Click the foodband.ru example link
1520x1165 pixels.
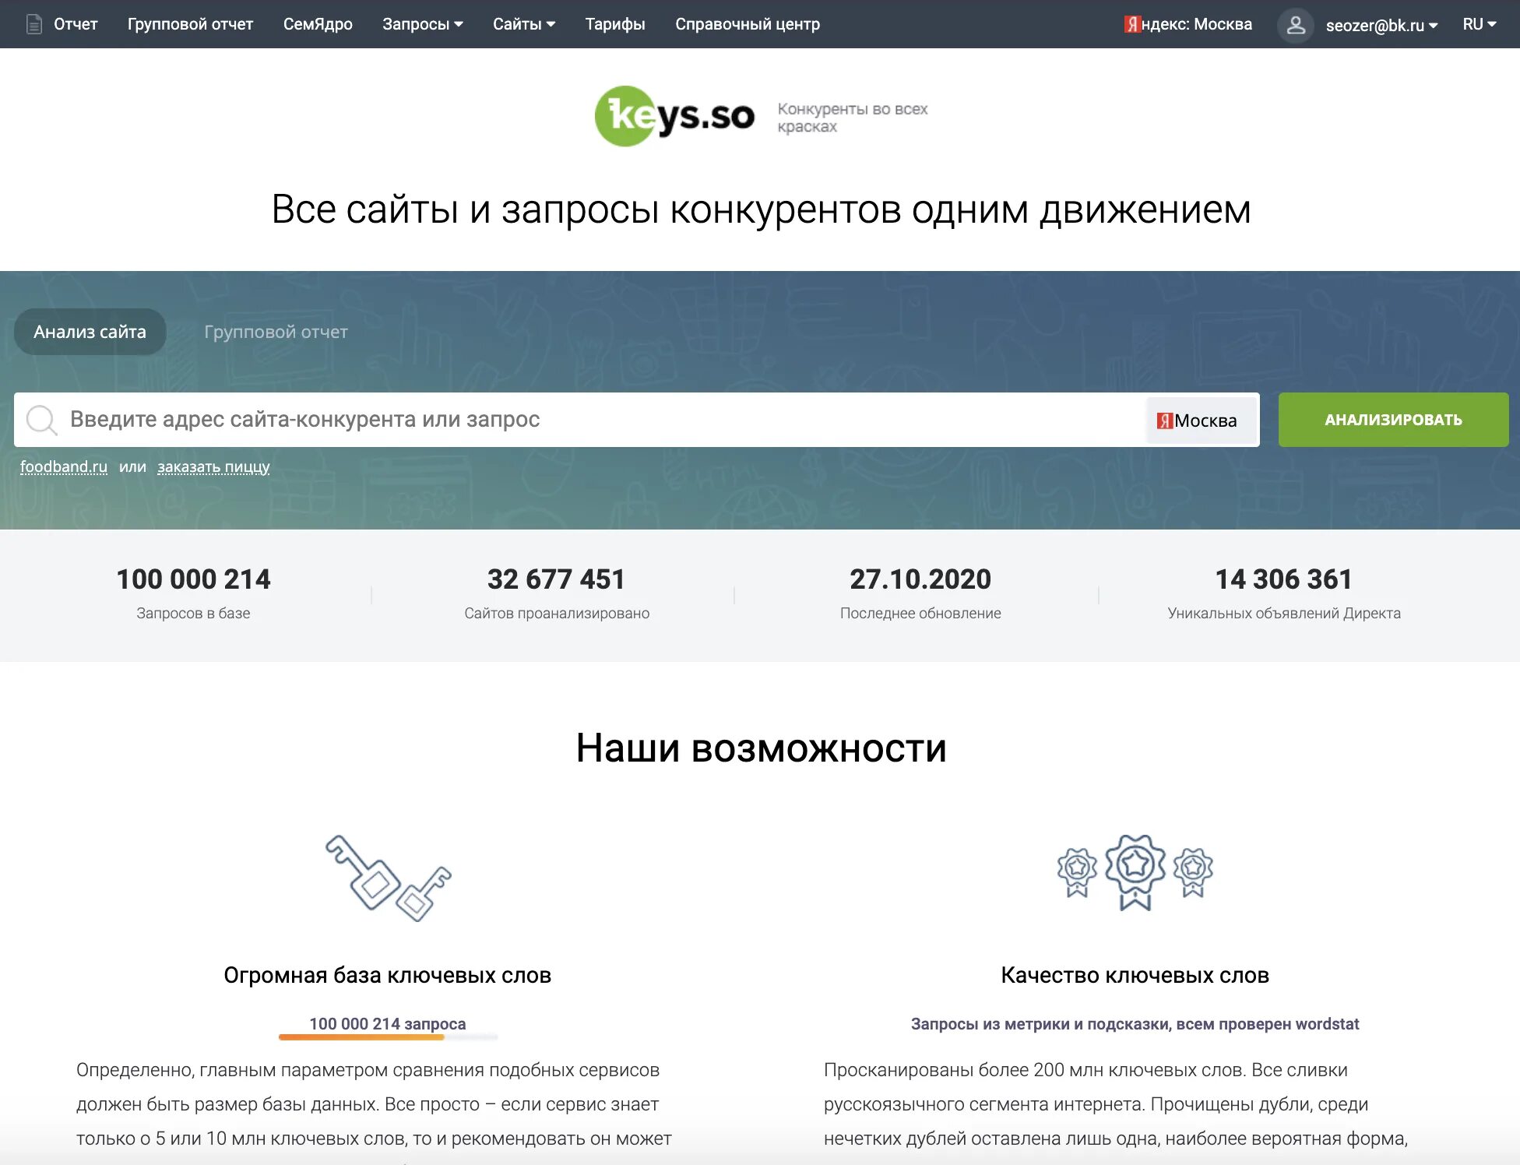tap(64, 466)
